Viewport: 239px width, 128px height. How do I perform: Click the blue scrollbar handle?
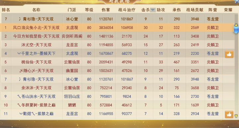click(236, 30)
